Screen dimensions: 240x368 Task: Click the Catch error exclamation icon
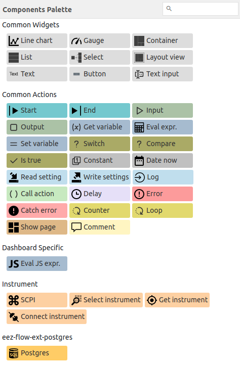tap(14, 211)
